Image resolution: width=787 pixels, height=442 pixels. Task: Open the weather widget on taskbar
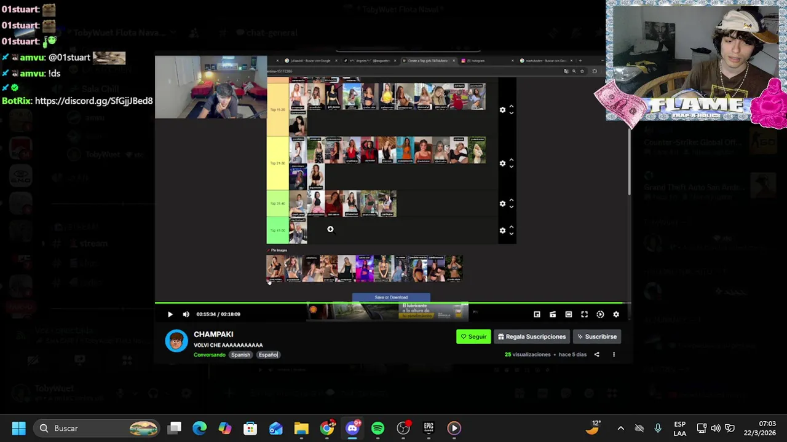coord(593,427)
